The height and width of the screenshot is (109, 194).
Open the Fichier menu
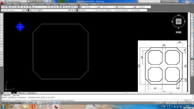(9, 4)
